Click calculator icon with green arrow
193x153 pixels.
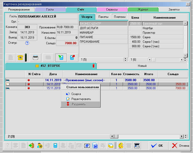(61, 58)
